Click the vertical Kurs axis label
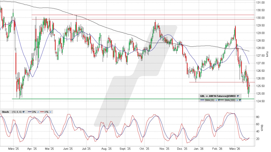The width and height of the screenshot is (271, 152). tap(267, 53)
